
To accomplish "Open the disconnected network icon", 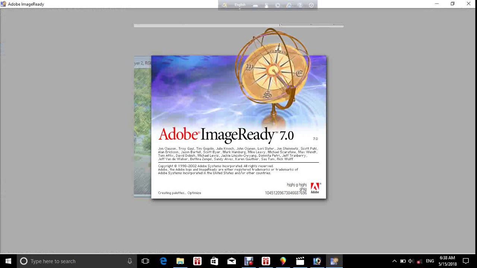I will coord(420,261).
